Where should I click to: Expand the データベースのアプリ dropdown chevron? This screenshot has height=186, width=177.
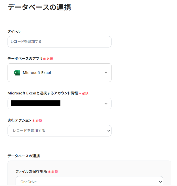pyautogui.click(x=106, y=73)
